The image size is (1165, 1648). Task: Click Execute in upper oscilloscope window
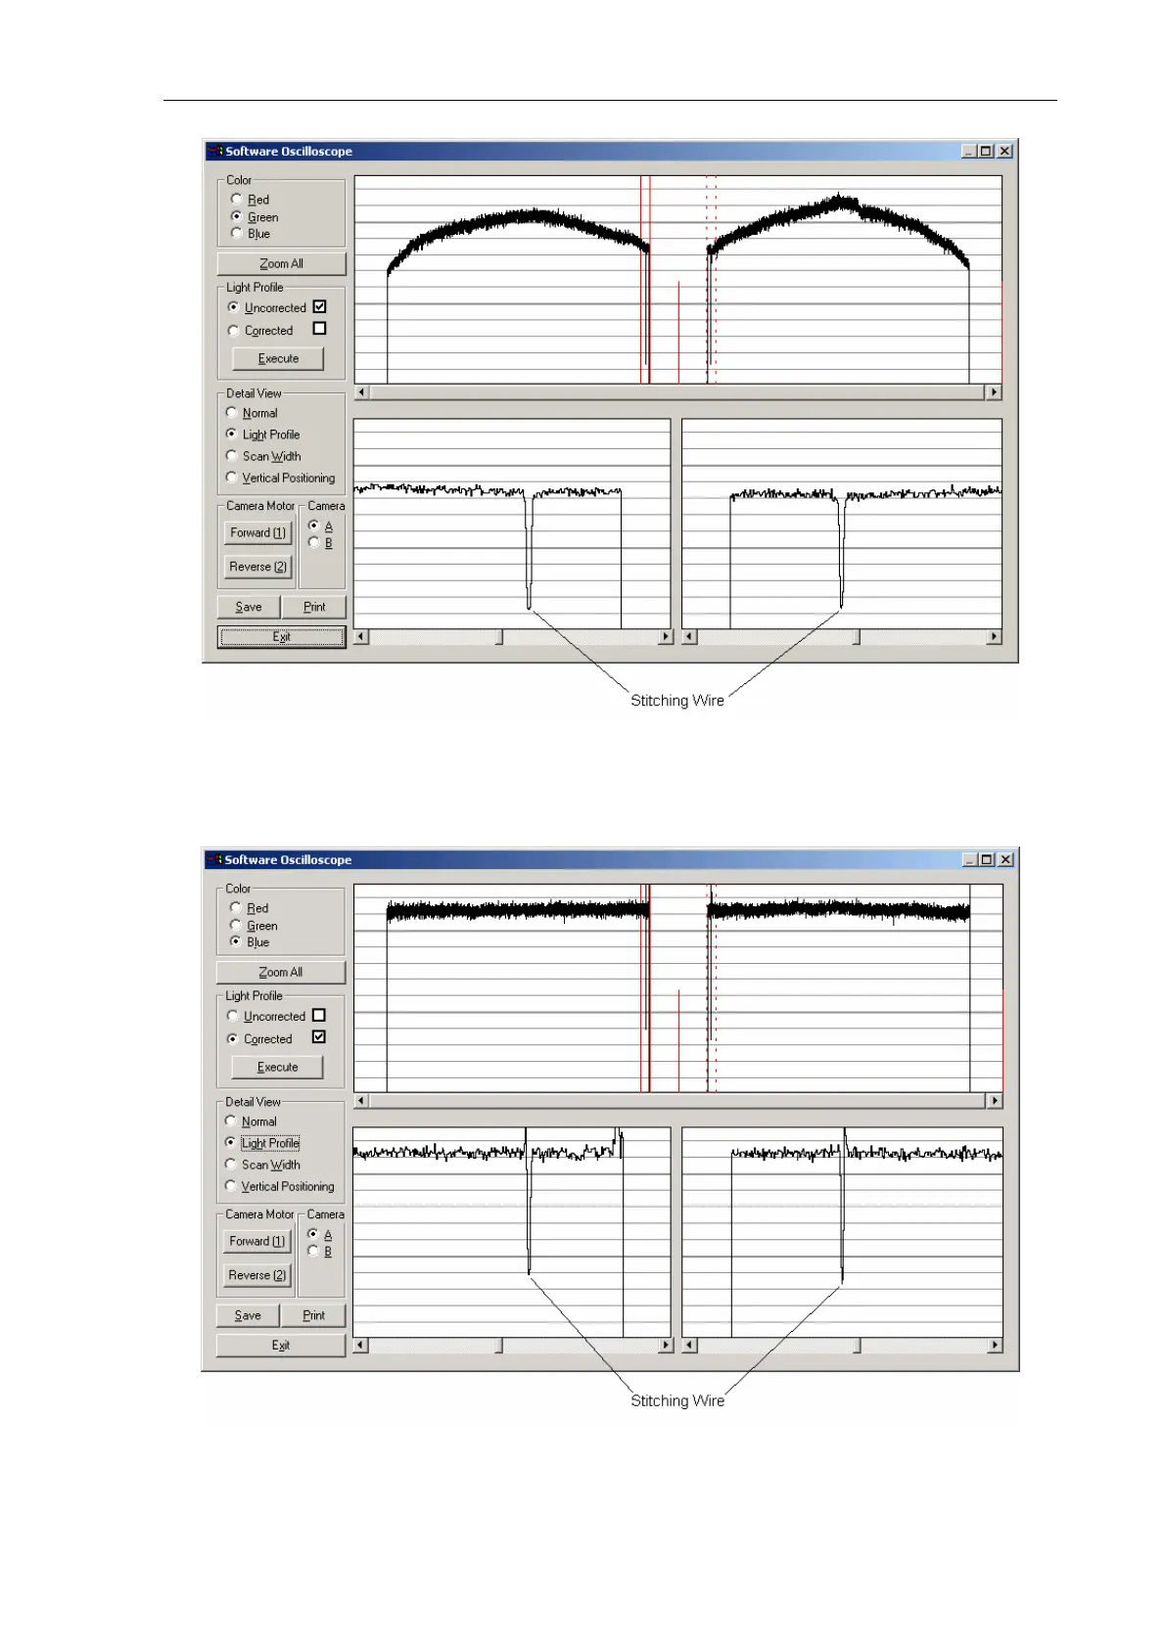point(278,358)
